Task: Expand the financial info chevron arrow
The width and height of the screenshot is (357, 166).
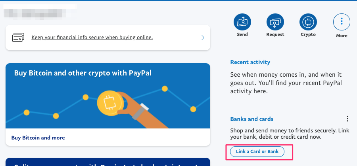Action: tap(203, 38)
